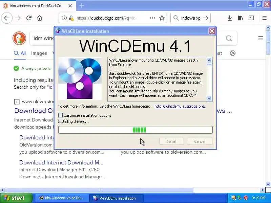
Task: Tick Customize installation options checkbox
Action: point(60,115)
